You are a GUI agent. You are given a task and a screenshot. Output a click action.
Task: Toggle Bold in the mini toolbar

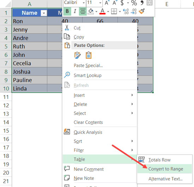pyautogui.click(x=67, y=11)
